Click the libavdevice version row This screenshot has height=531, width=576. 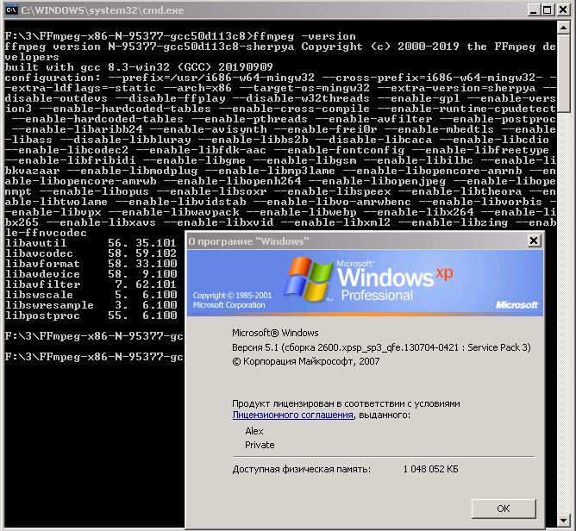(x=91, y=274)
